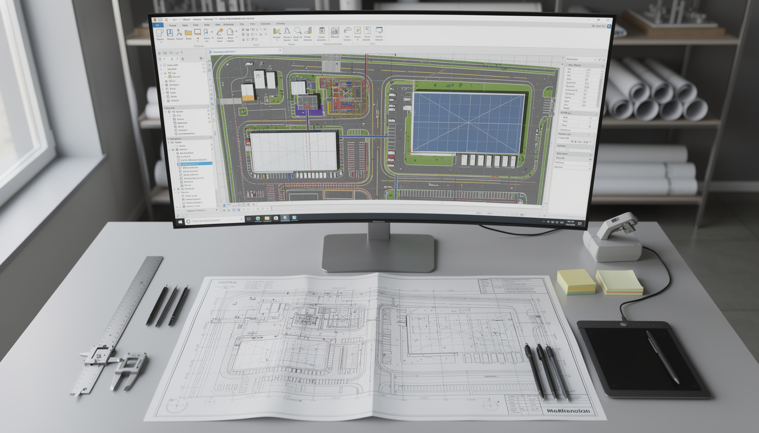Select the triangle compass icon in the ribbon
Screen dimensions: 759x433
click(x=287, y=31)
